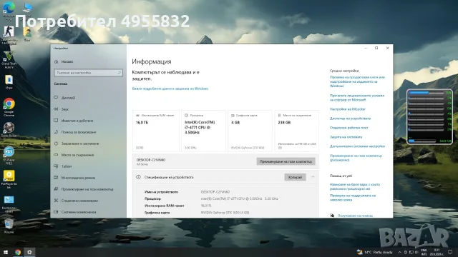Click the settings search field
The width and height of the screenshot is (458, 257).
pos(88,73)
